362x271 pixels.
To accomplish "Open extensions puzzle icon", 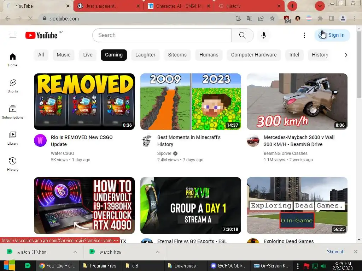I will tap(320, 18).
